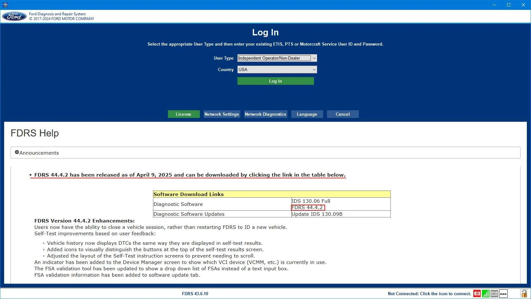Open the License button
Viewport: 531px width, 299px height.
click(x=184, y=114)
